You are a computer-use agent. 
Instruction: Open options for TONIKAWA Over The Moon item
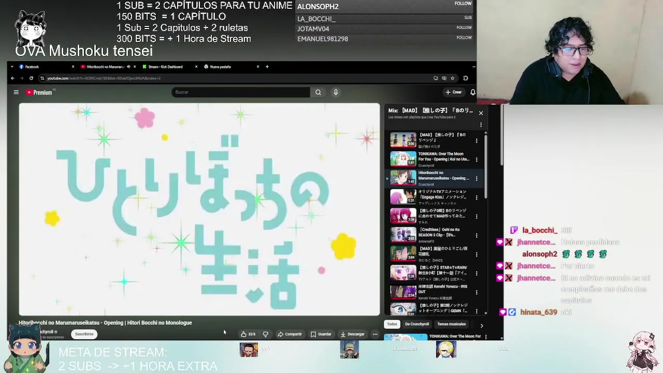(477, 160)
